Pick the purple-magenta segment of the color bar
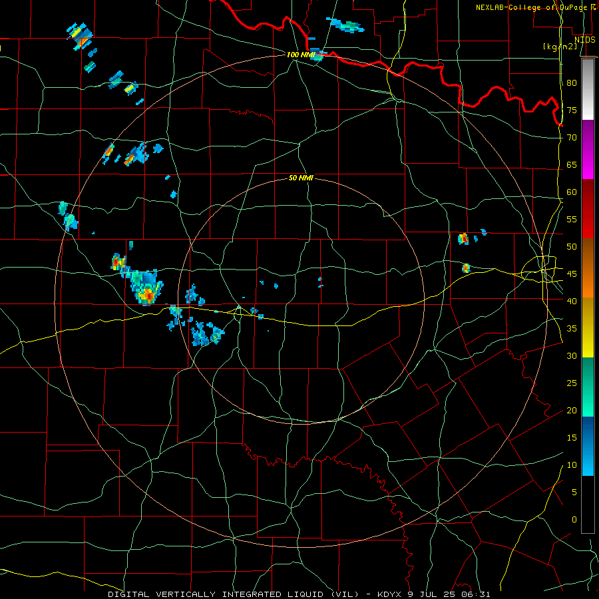 (x=588, y=150)
